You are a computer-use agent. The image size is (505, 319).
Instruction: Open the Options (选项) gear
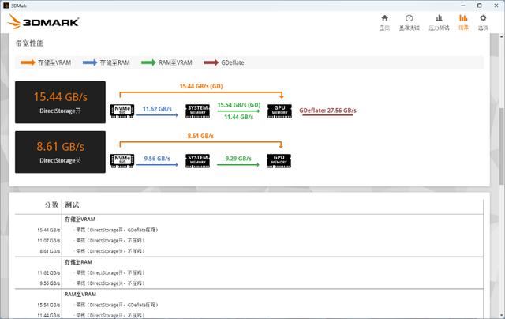483,21
